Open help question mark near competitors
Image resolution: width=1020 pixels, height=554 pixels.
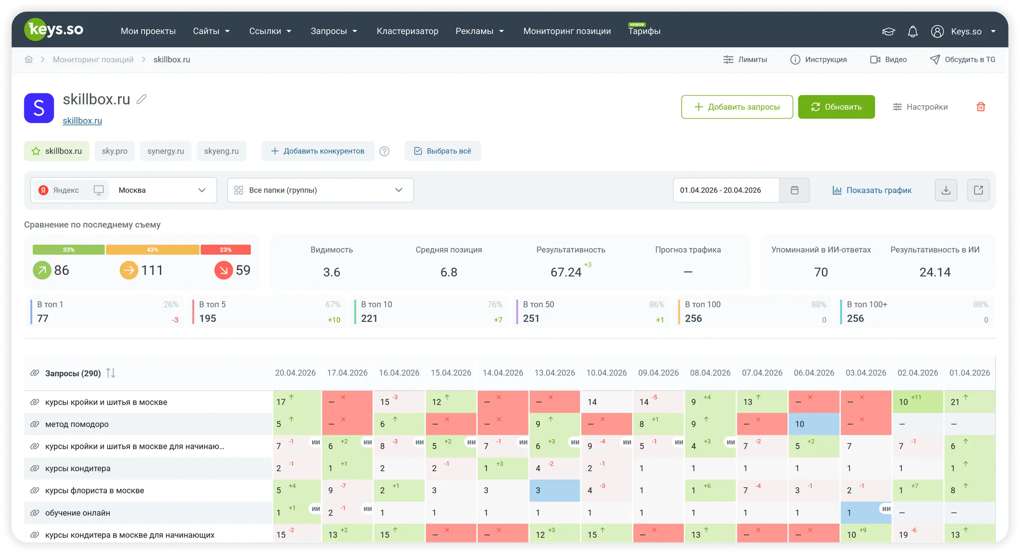(384, 151)
